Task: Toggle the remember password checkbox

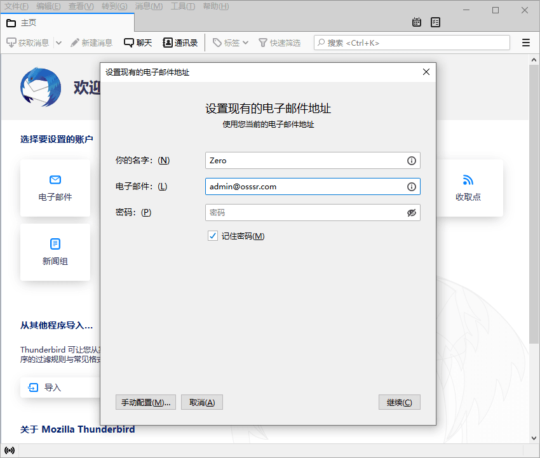Action: click(x=213, y=236)
